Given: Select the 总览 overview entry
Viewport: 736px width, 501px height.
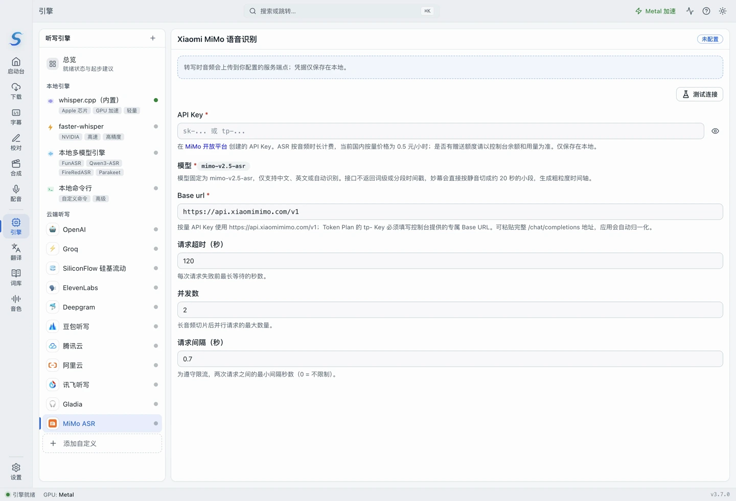Looking at the screenshot, I should point(102,64).
